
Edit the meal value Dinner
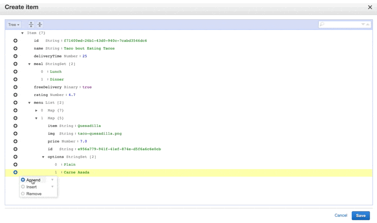[x=57, y=79]
